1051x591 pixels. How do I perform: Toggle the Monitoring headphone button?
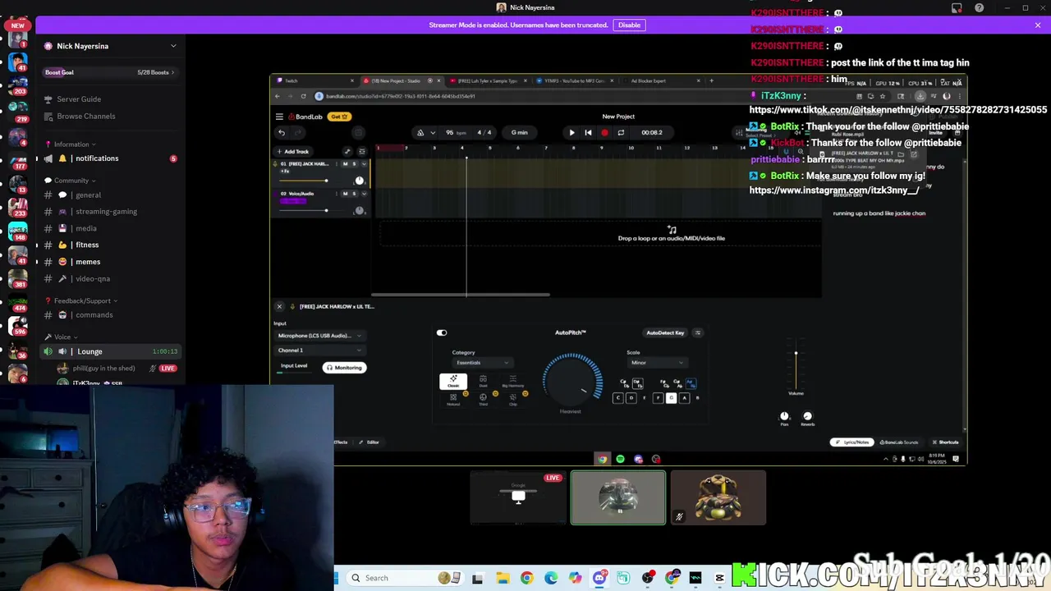point(344,368)
